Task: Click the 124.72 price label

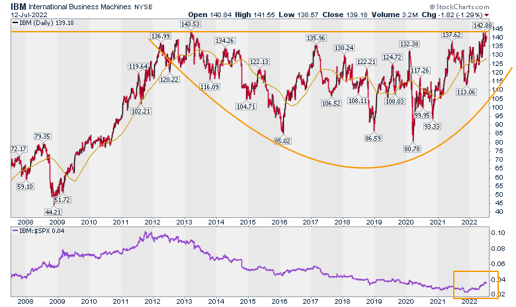Action: tap(392, 57)
